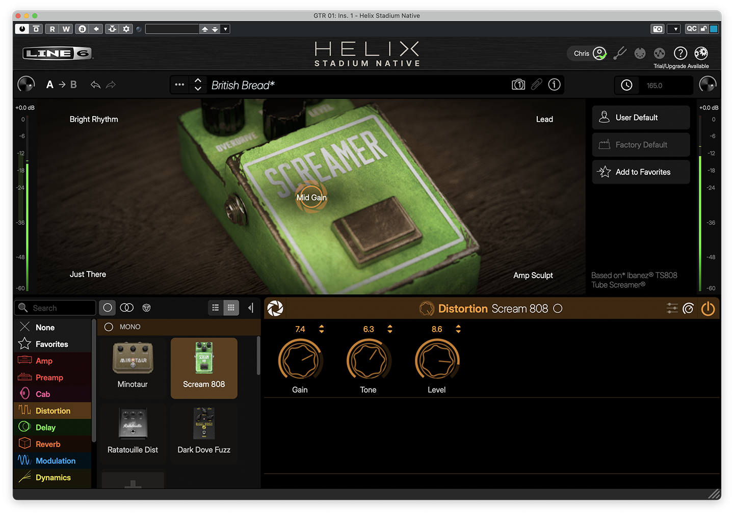734x515 pixels.
Task: Collapse the model browser panel arrow
Action: (251, 308)
